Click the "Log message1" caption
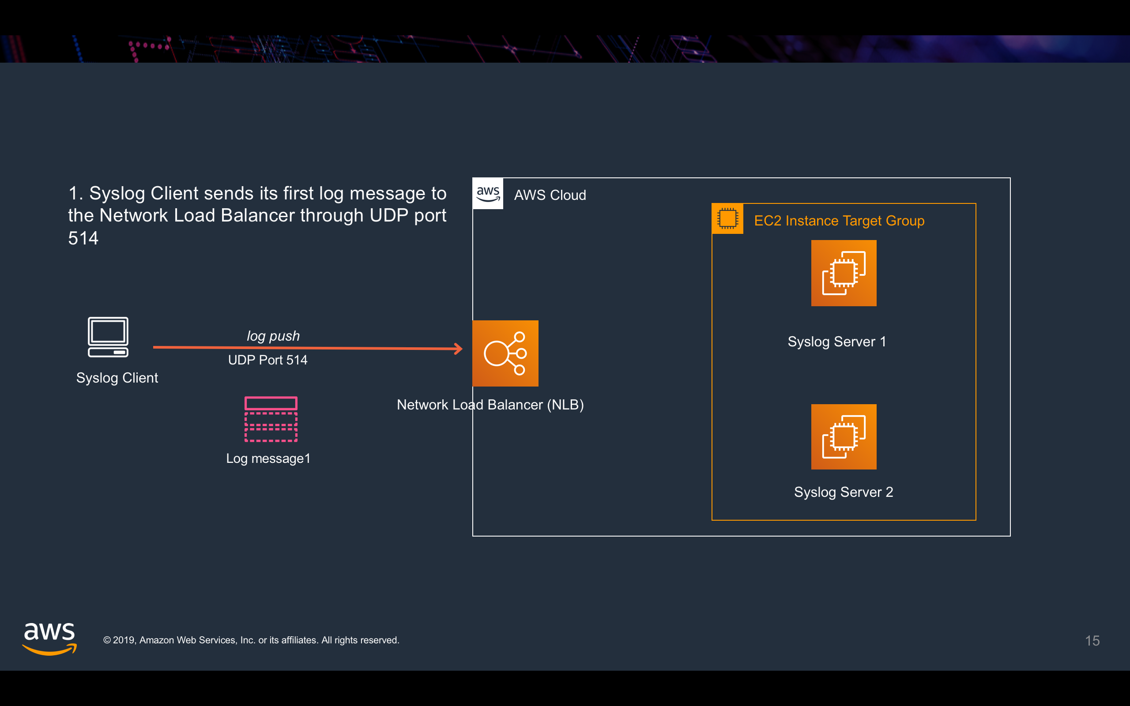Image resolution: width=1130 pixels, height=706 pixels. click(x=268, y=458)
